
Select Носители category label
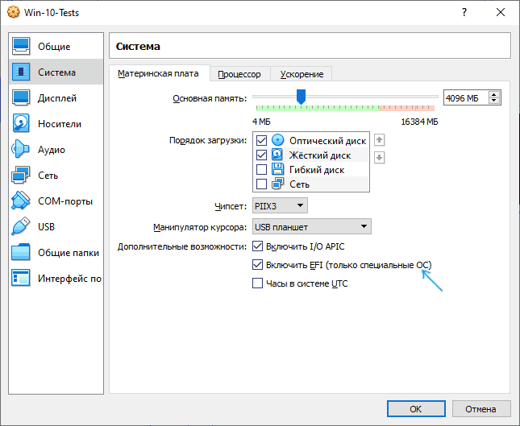(x=60, y=124)
